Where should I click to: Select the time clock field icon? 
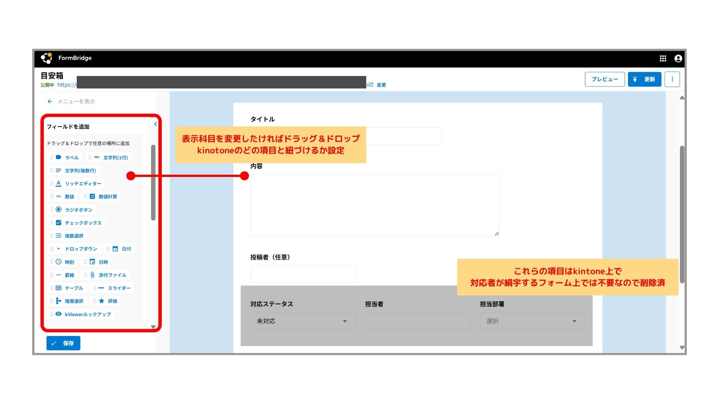[x=59, y=262]
